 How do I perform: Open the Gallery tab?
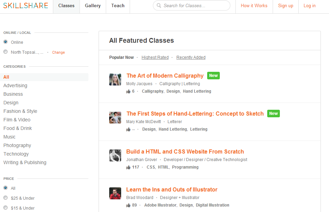click(x=93, y=6)
